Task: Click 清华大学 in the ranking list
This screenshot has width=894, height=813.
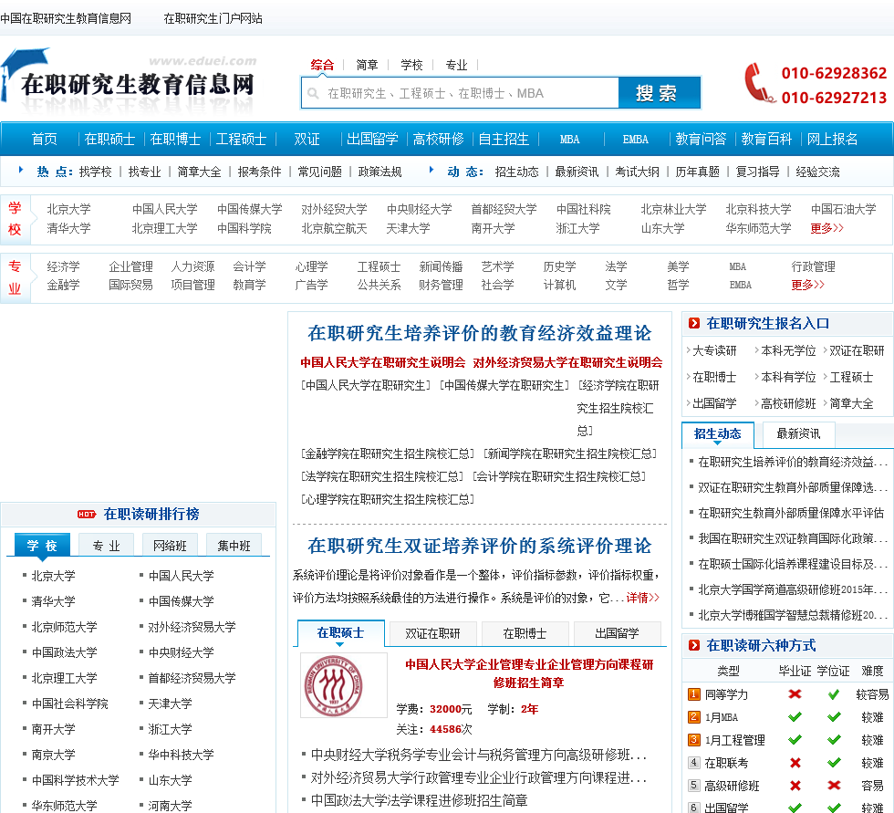Action: click(x=53, y=601)
